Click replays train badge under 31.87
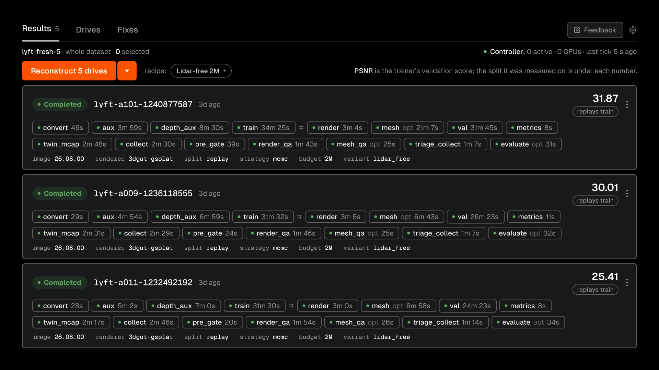Viewport: 659px width, 370px height. (x=596, y=112)
